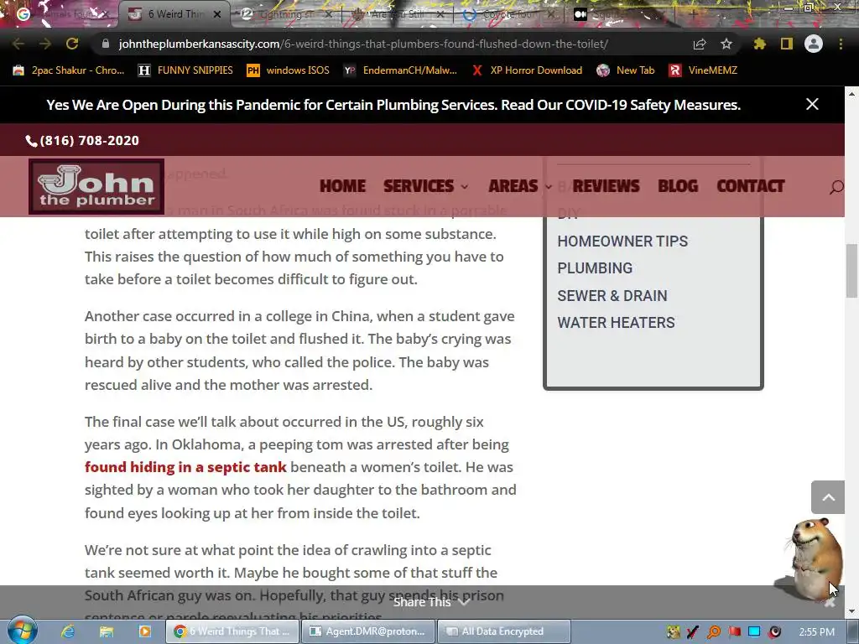Open the Chrome three-dot menu
This screenshot has height=644, width=859.
tap(841, 44)
